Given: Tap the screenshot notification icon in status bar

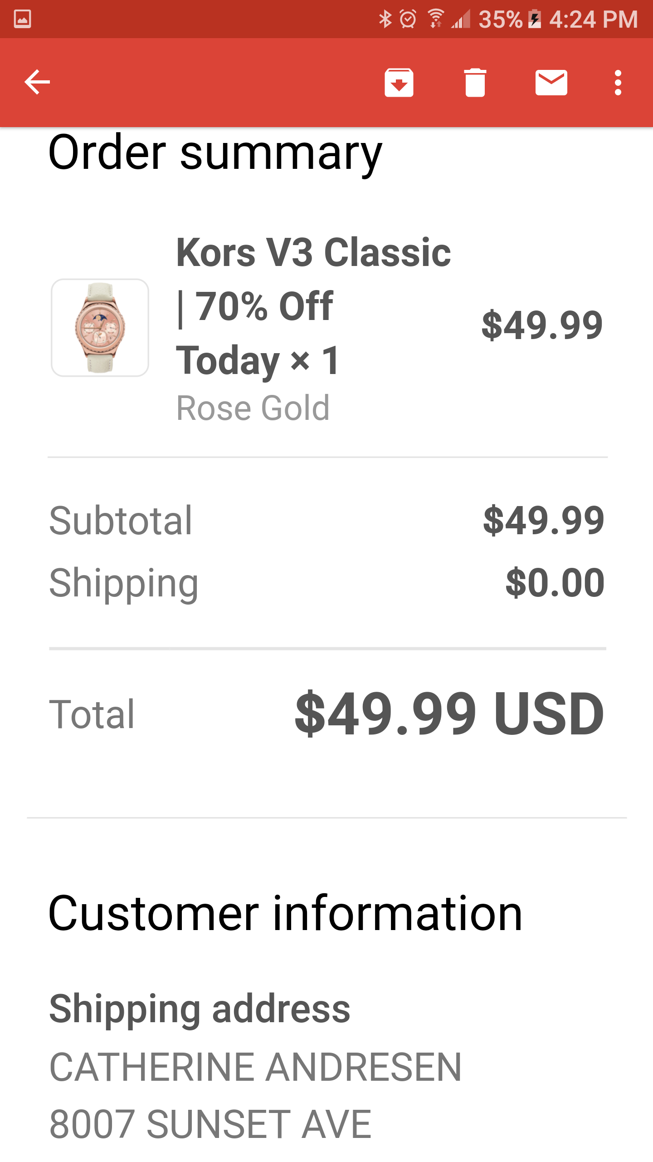Looking at the screenshot, I should [x=22, y=19].
